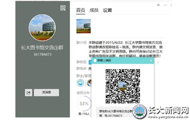Click the share group button icon
The image size is (190, 120).
pos(28,93)
